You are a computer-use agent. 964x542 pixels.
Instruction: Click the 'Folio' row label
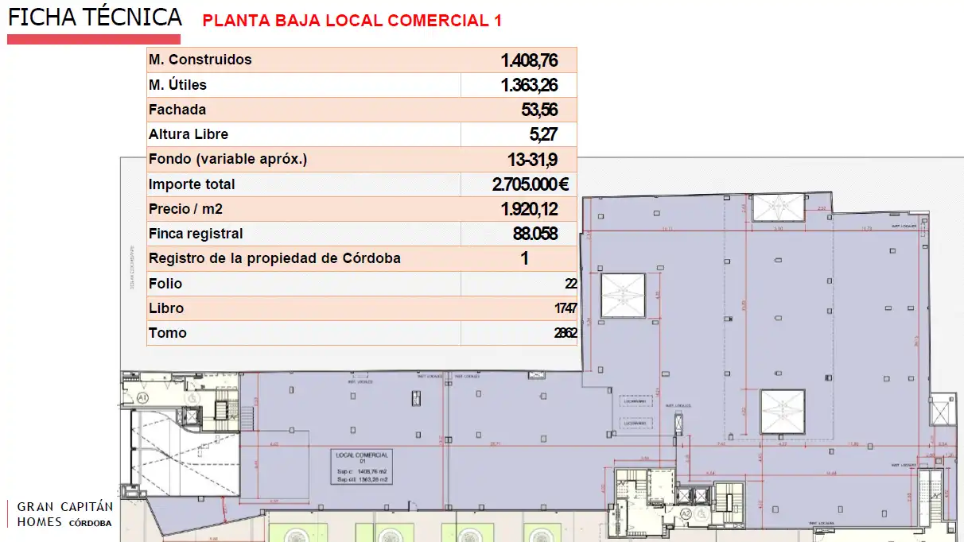click(x=165, y=284)
